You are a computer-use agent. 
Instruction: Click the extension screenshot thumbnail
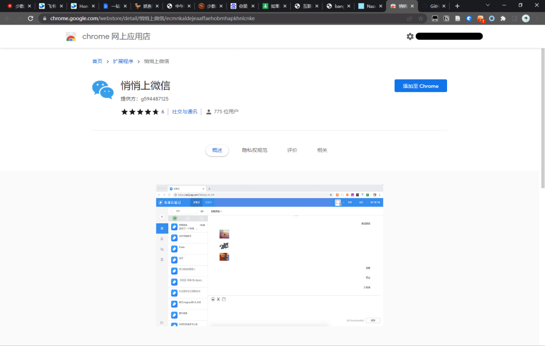269,253
